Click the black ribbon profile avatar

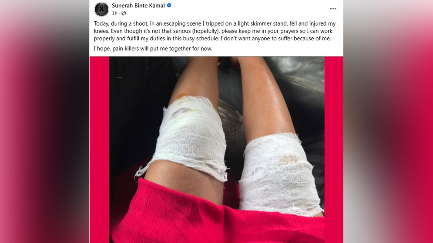click(x=102, y=9)
